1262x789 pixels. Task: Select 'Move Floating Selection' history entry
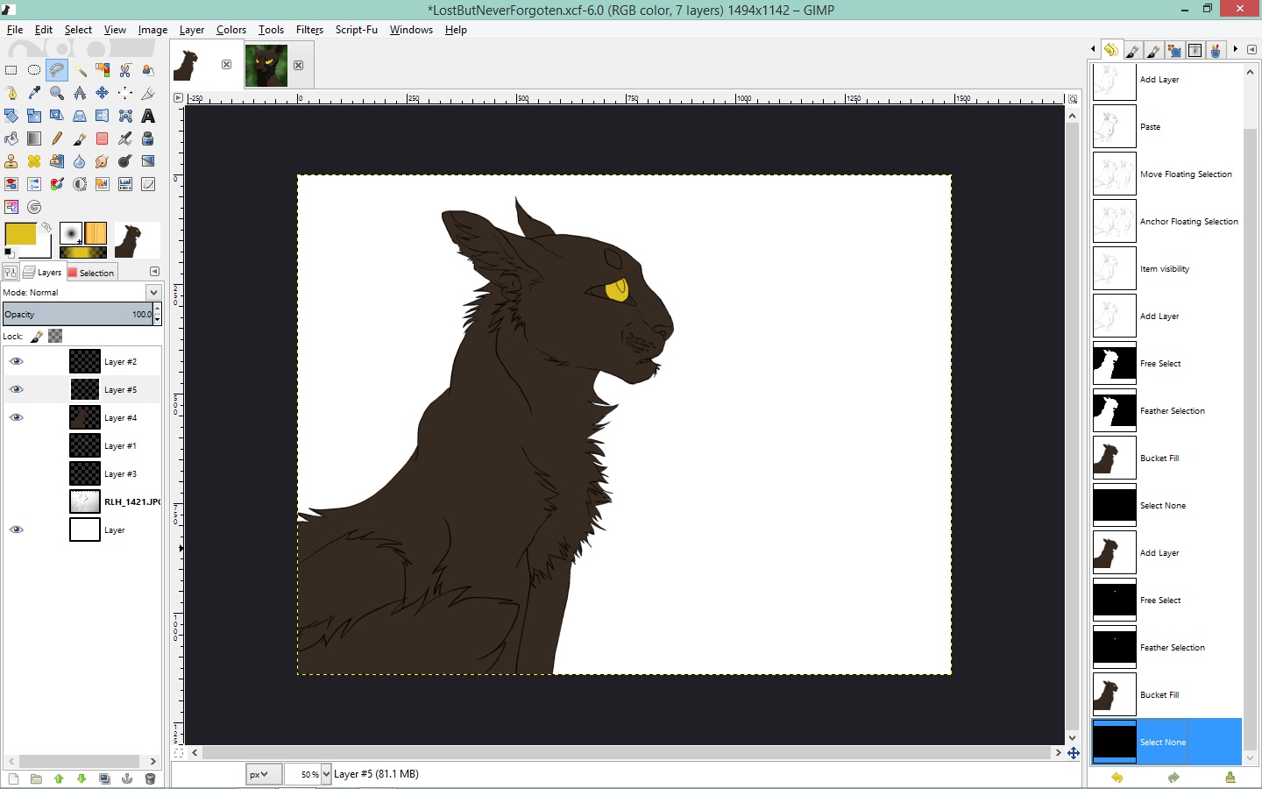[1166, 174]
